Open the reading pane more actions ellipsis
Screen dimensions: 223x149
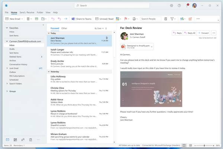click(214, 33)
